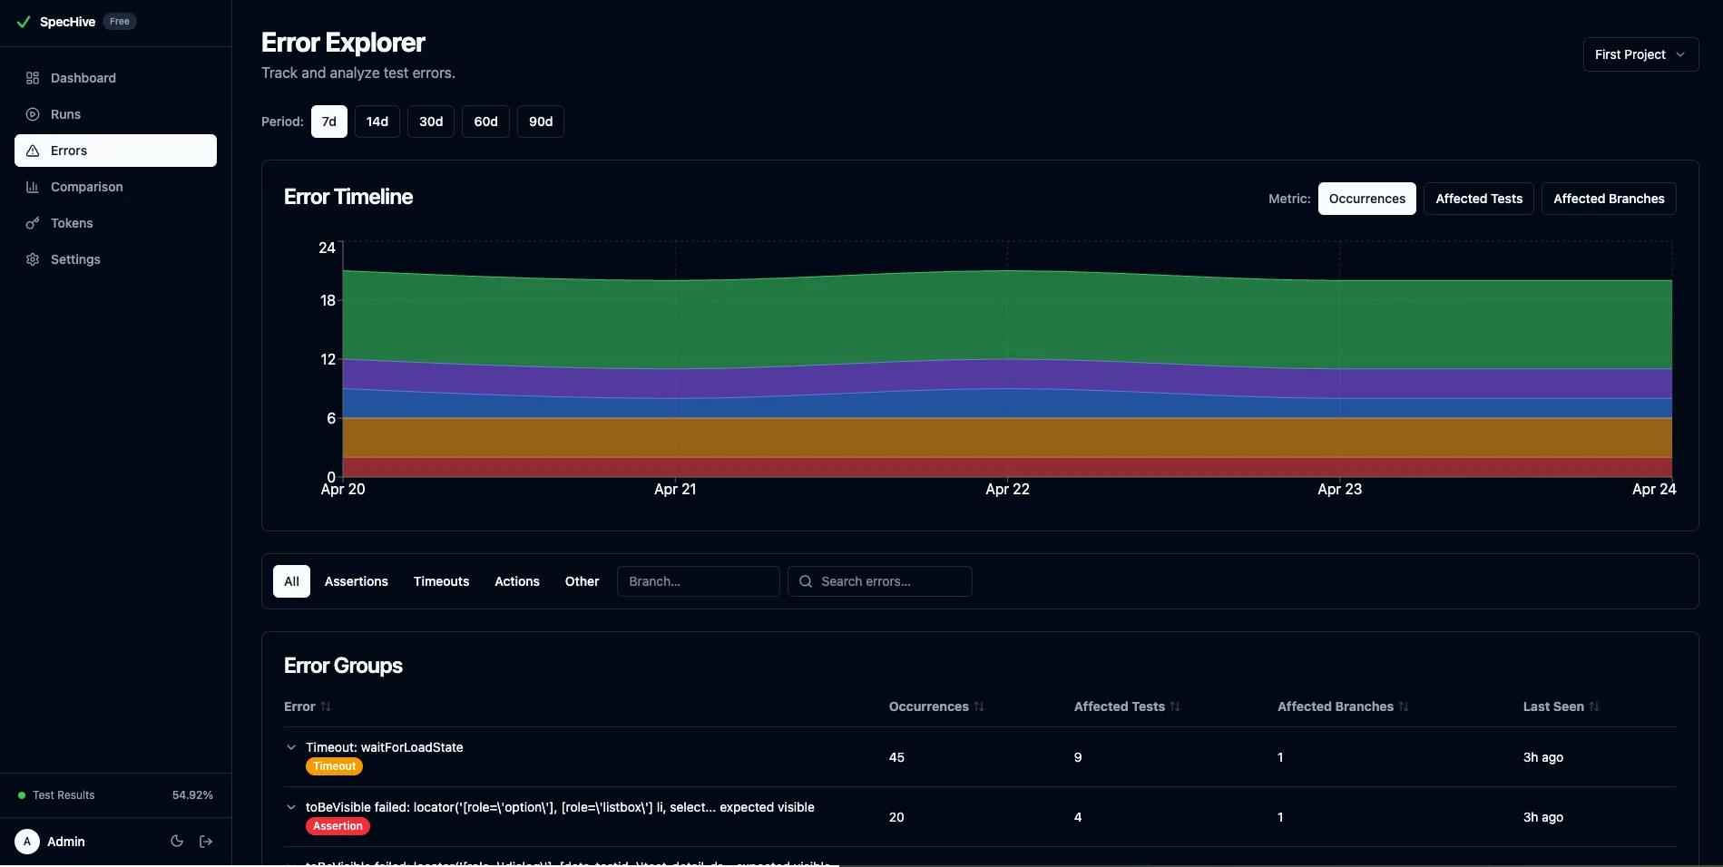The width and height of the screenshot is (1723, 867).
Task: Filter errors by Other tab
Action: [582, 581]
